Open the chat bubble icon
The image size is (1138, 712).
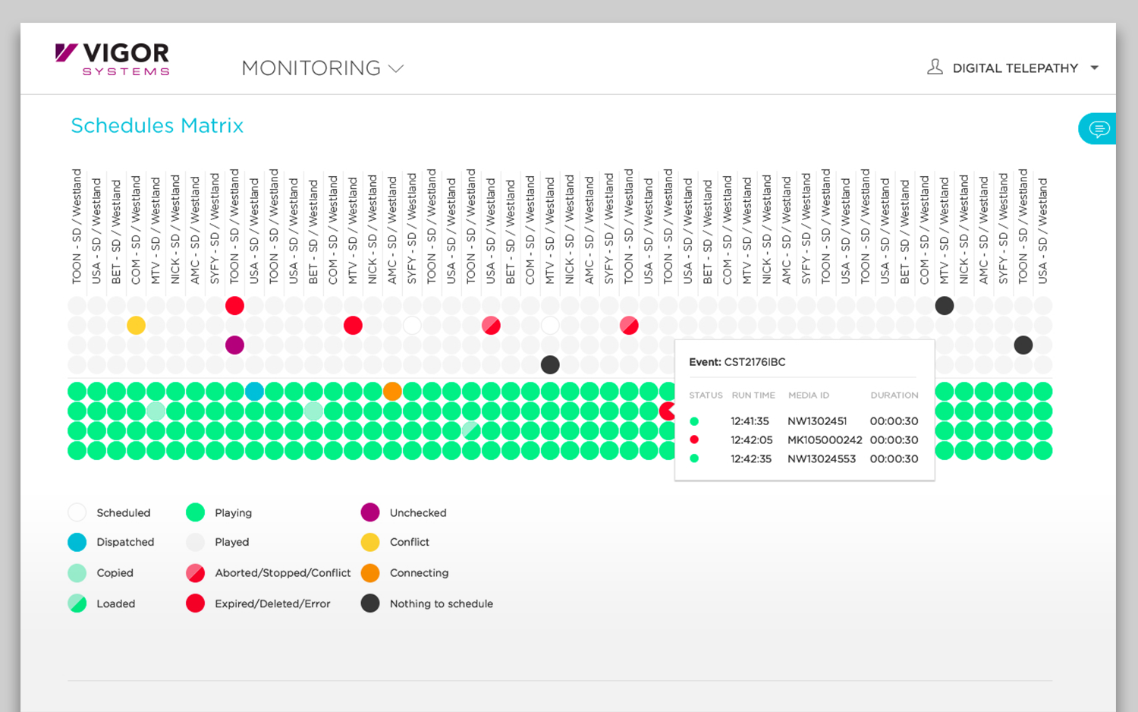tap(1099, 129)
